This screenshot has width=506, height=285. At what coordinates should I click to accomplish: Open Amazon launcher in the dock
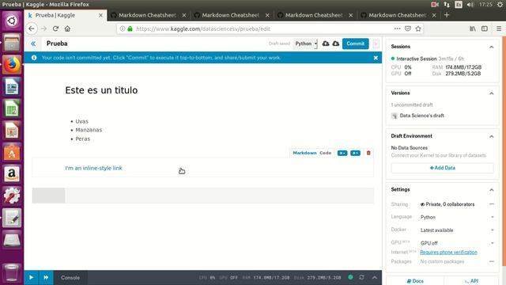[12, 174]
